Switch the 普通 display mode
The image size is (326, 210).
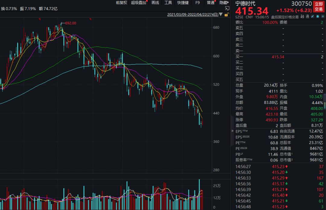[x=210, y=3]
